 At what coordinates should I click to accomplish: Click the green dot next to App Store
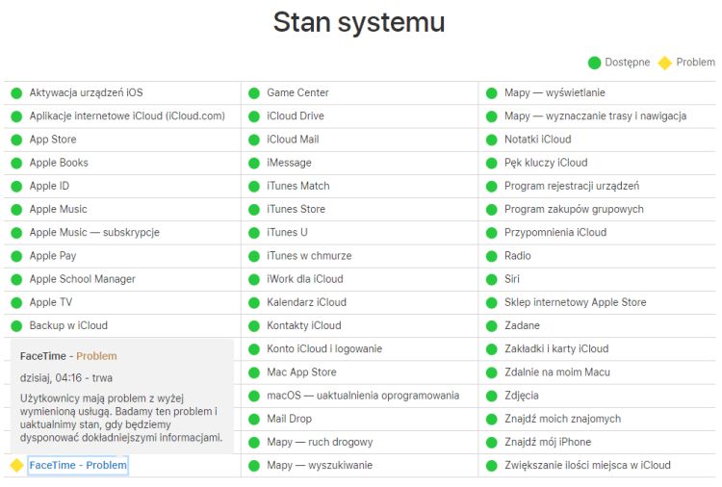click(16, 140)
